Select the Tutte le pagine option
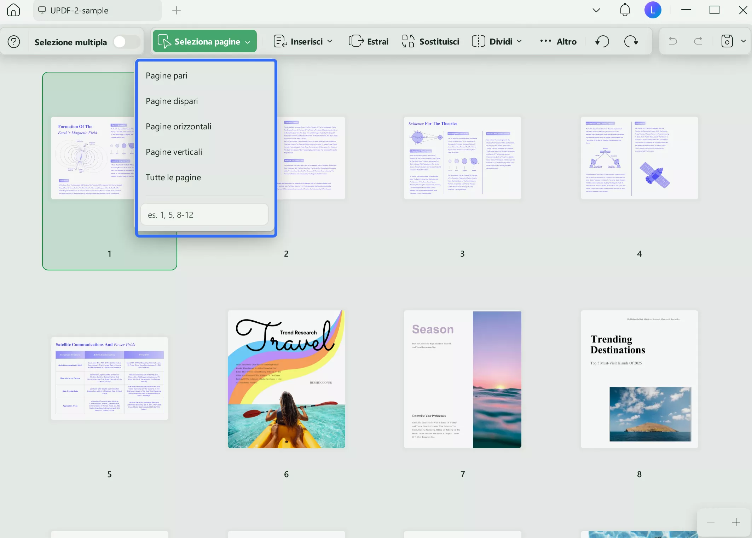The image size is (752, 538). (x=173, y=177)
